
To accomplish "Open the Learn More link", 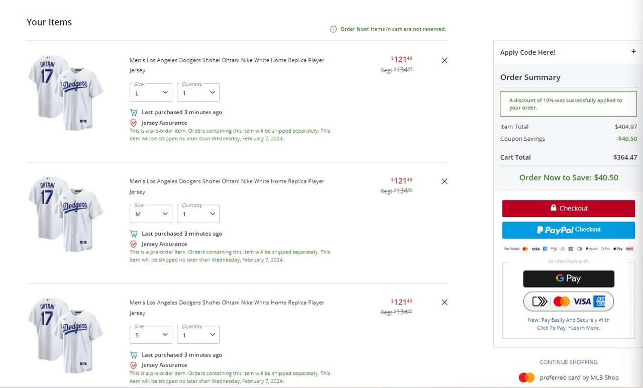I will point(585,328).
